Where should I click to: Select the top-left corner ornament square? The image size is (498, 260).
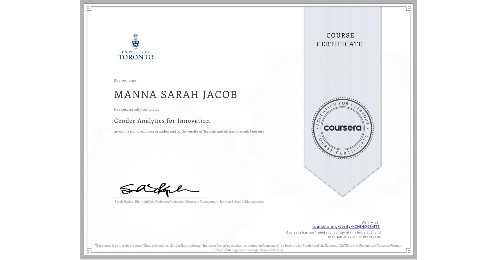click(x=88, y=8)
